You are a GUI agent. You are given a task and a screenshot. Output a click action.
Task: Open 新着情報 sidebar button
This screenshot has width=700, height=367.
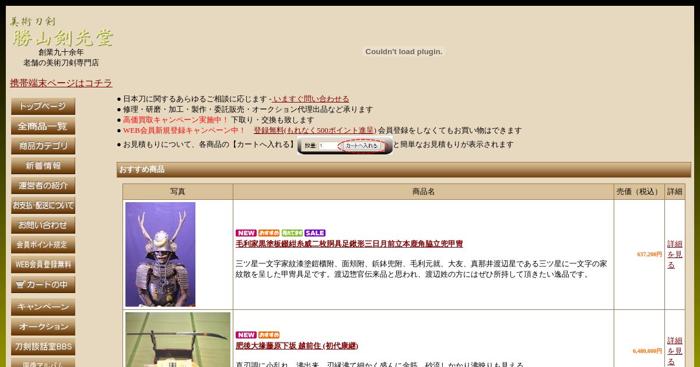coord(43,166)
